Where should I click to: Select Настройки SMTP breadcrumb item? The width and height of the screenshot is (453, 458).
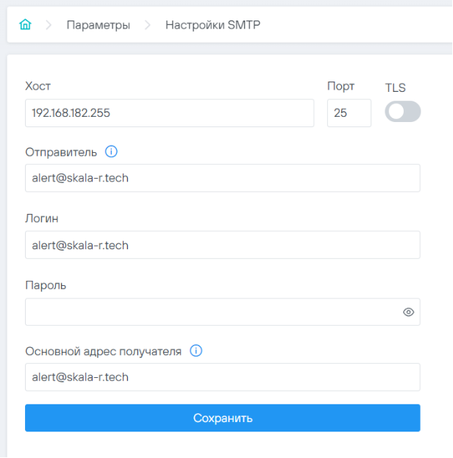(213, 25)
